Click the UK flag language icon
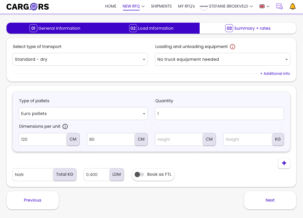303x218 pixels. [262, 7]
